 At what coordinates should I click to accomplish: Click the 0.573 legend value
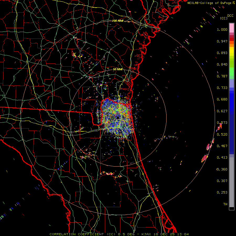tap(222, 123)
